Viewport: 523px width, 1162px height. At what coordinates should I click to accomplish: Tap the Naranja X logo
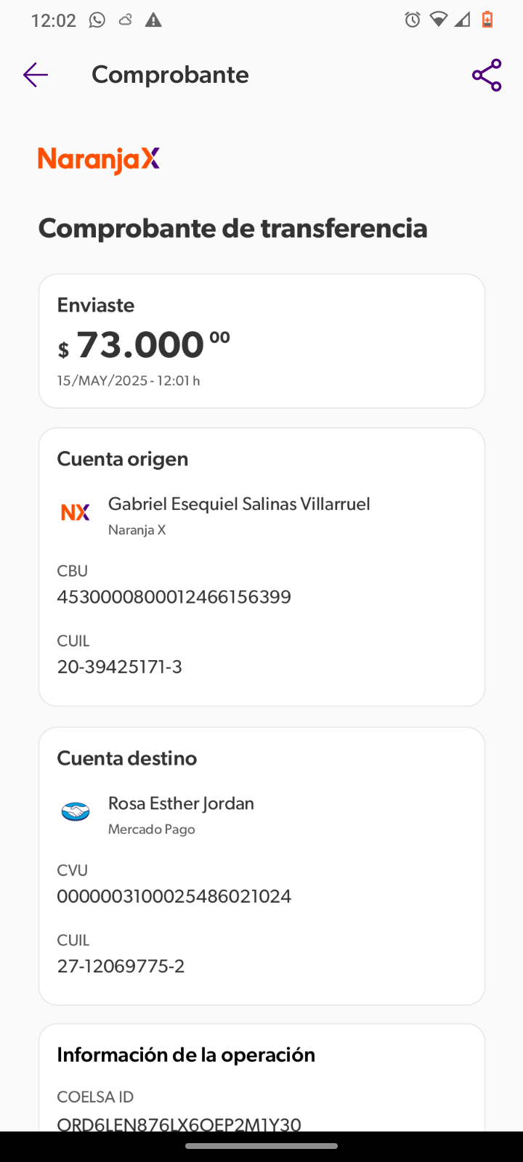pyautogui.click(x=99, y=160)
